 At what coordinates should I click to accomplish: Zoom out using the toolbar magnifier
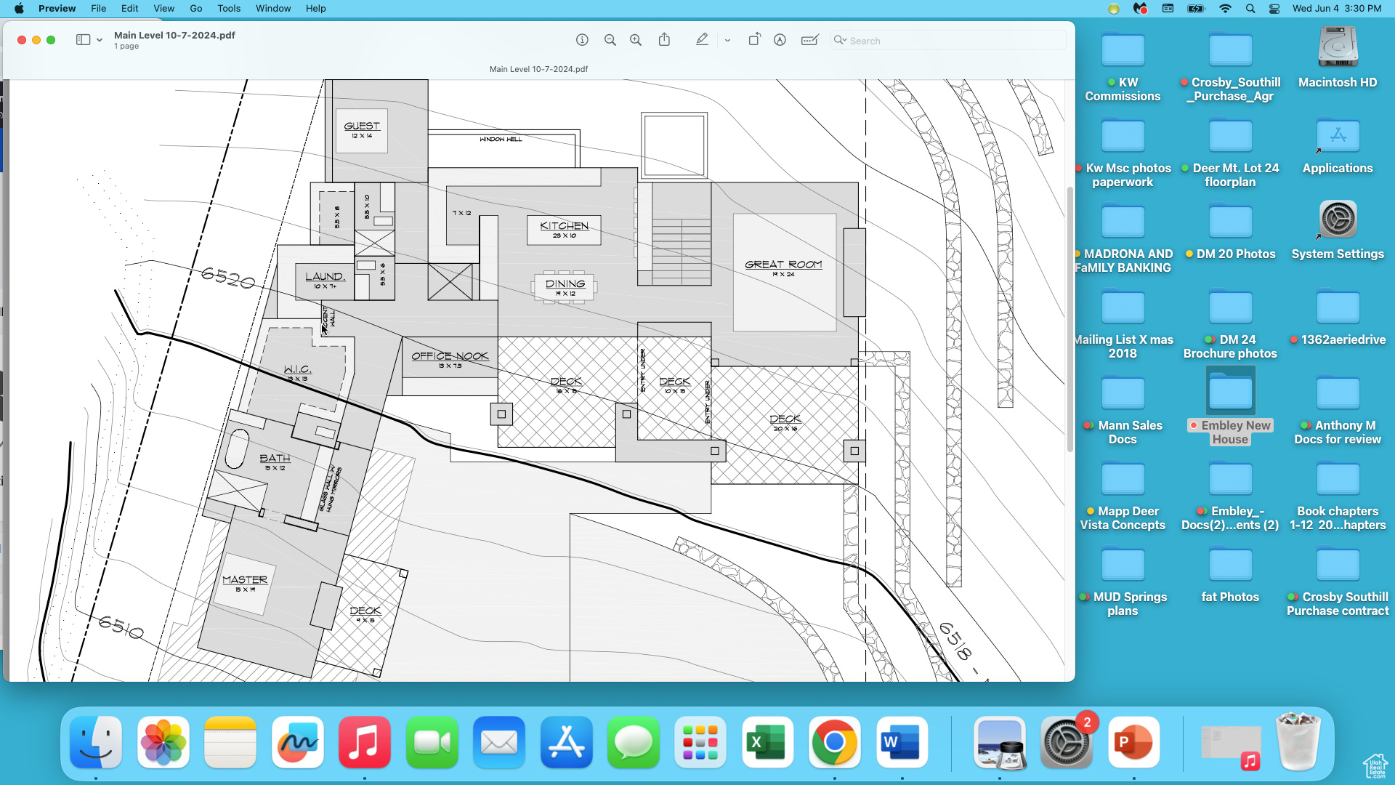coord(610,40)
